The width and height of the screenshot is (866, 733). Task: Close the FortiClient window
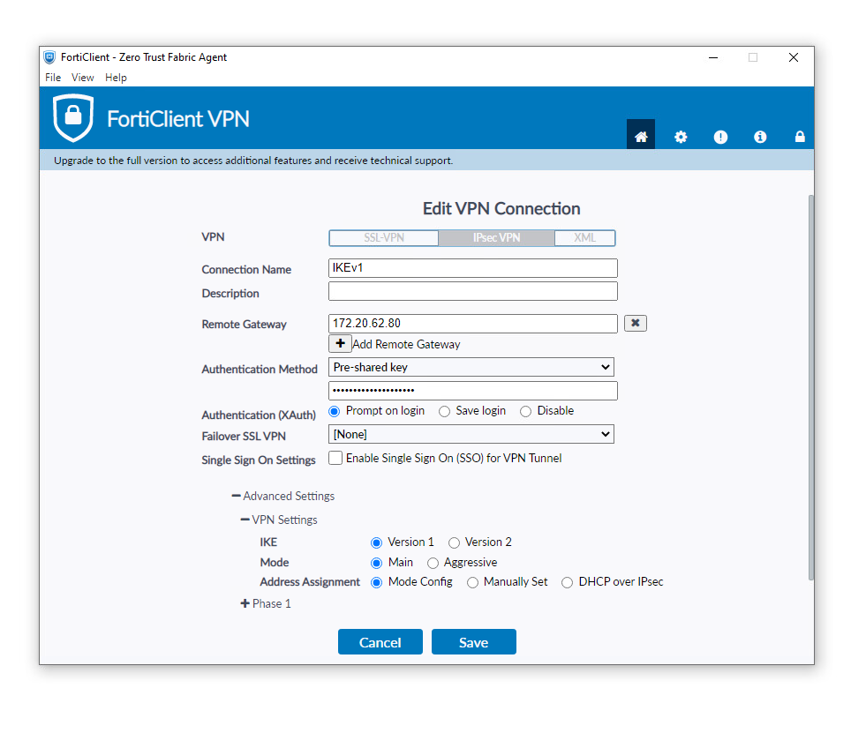(794, 57)
